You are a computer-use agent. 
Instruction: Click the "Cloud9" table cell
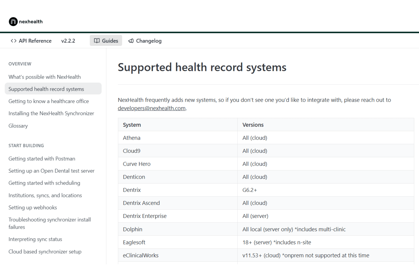point(178,151)
